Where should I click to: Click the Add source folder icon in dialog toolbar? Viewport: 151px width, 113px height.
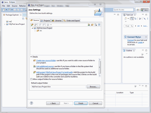pos(32,25)
